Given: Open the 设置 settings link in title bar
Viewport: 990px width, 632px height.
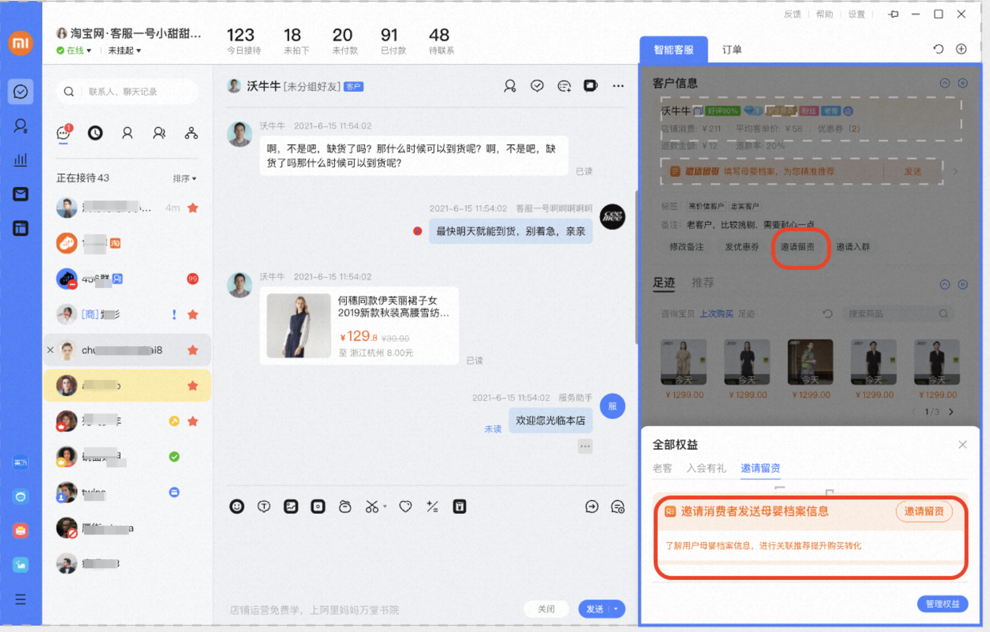Looking at the screenshot, I should click(x=856, y=14).
